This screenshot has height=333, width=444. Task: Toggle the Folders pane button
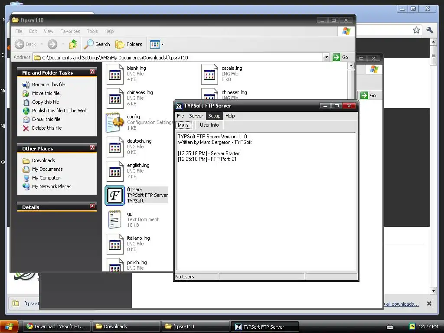(x=128, y=44)
